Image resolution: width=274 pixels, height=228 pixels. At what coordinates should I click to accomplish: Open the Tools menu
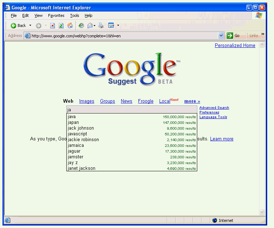75,15
